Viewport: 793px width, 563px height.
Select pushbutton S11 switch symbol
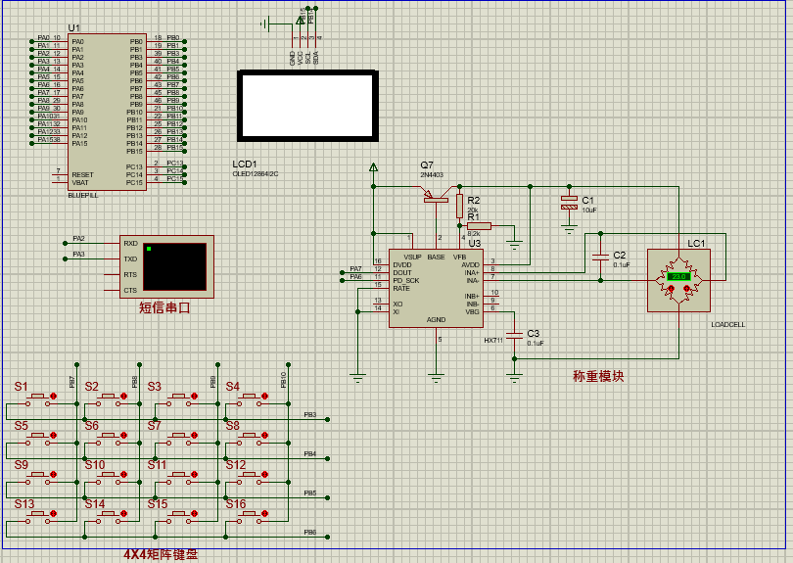[179, 478]
